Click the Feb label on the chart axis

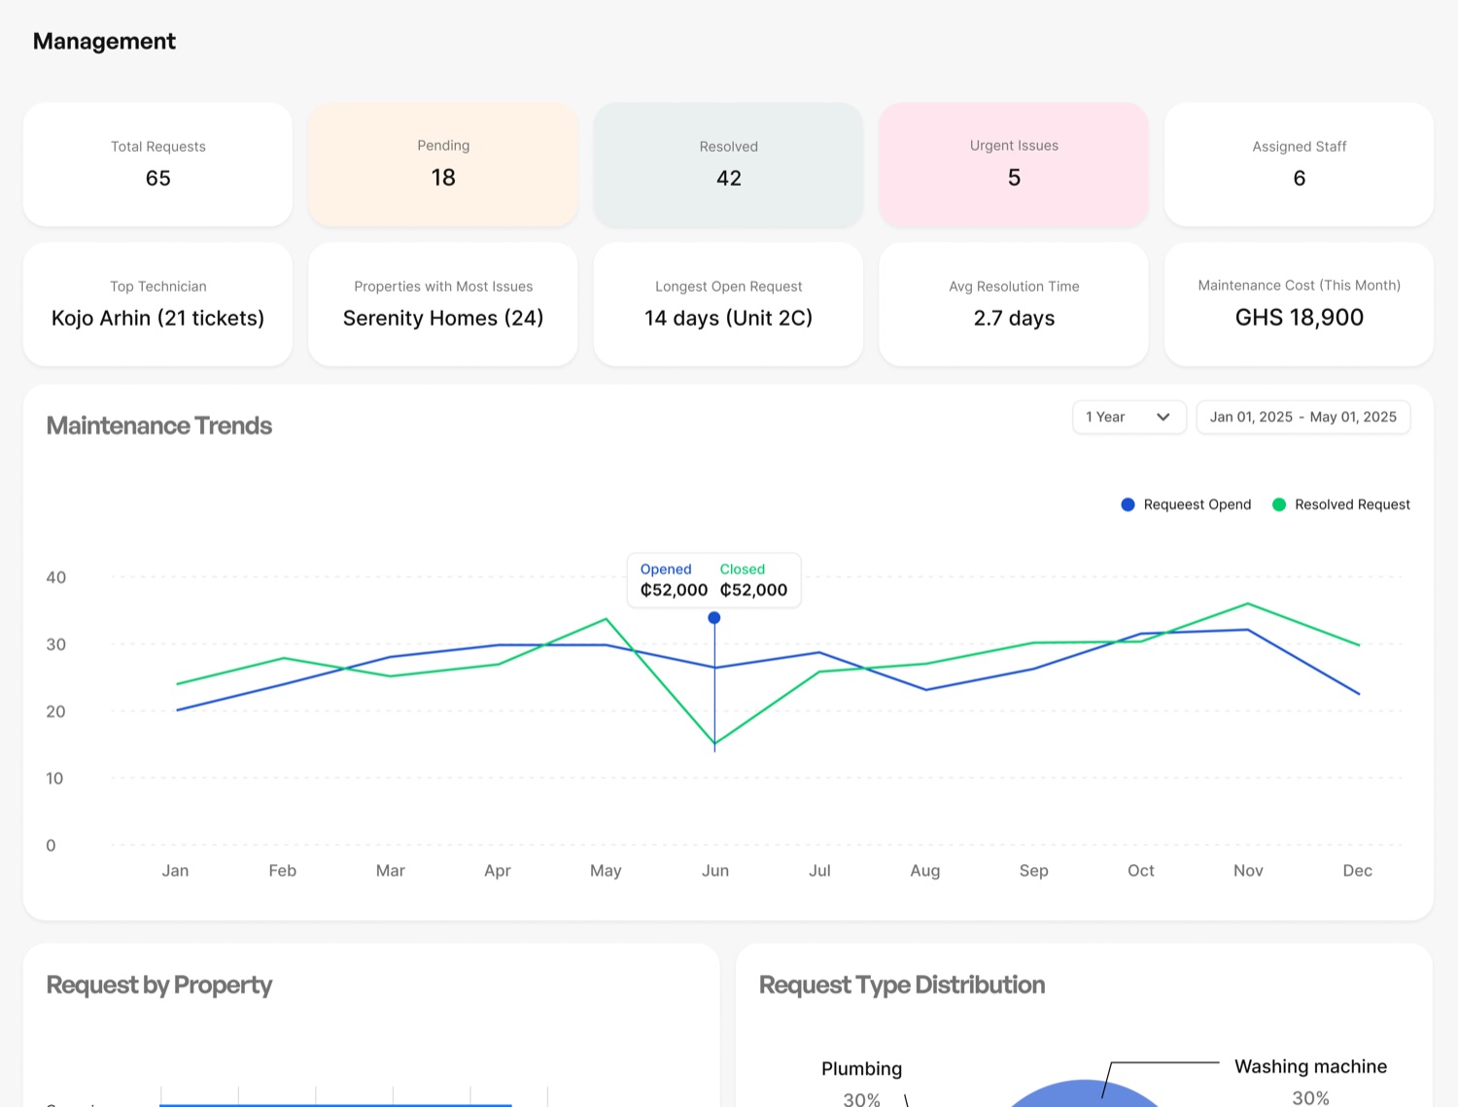(282, 871)
